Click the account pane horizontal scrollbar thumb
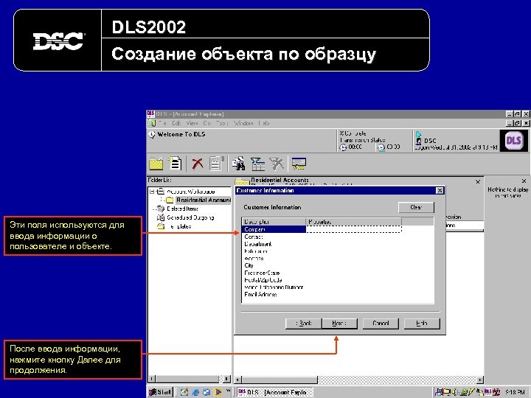The width and height of the screenshot is (531, 398). click(280, 380)
